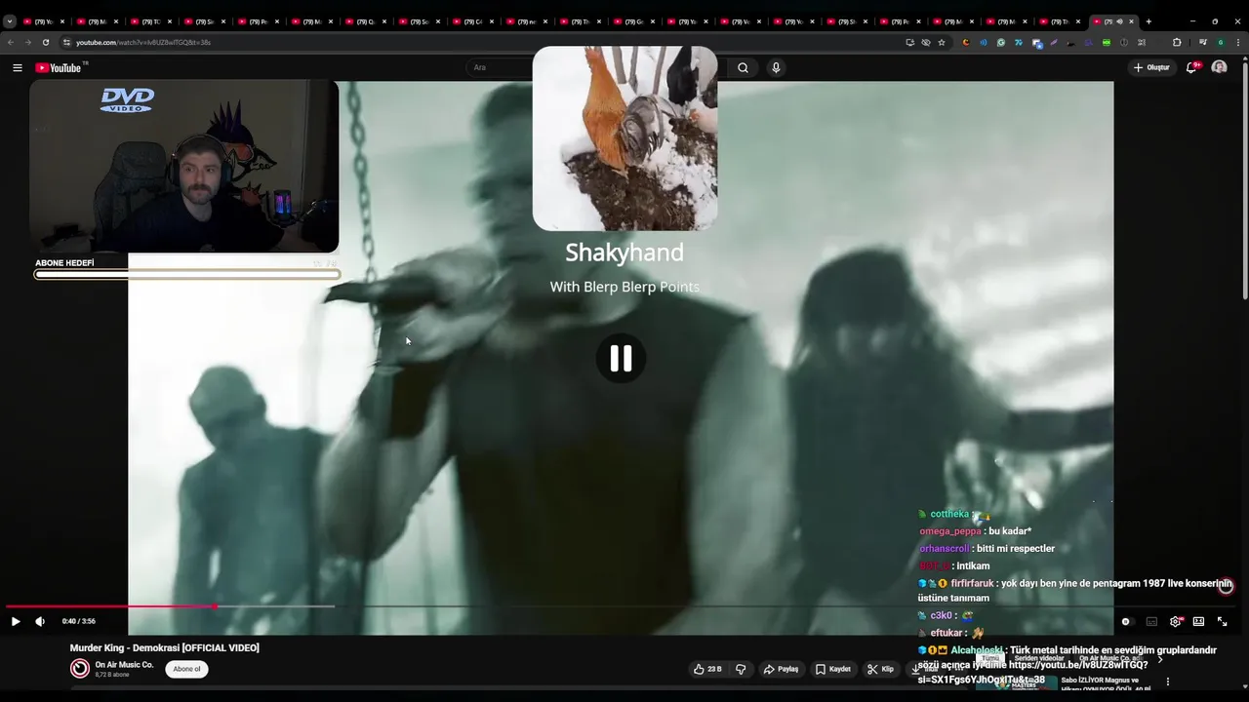Reload the page in the browser
The width and height of the screenshot is (1249, 702).
45,42
